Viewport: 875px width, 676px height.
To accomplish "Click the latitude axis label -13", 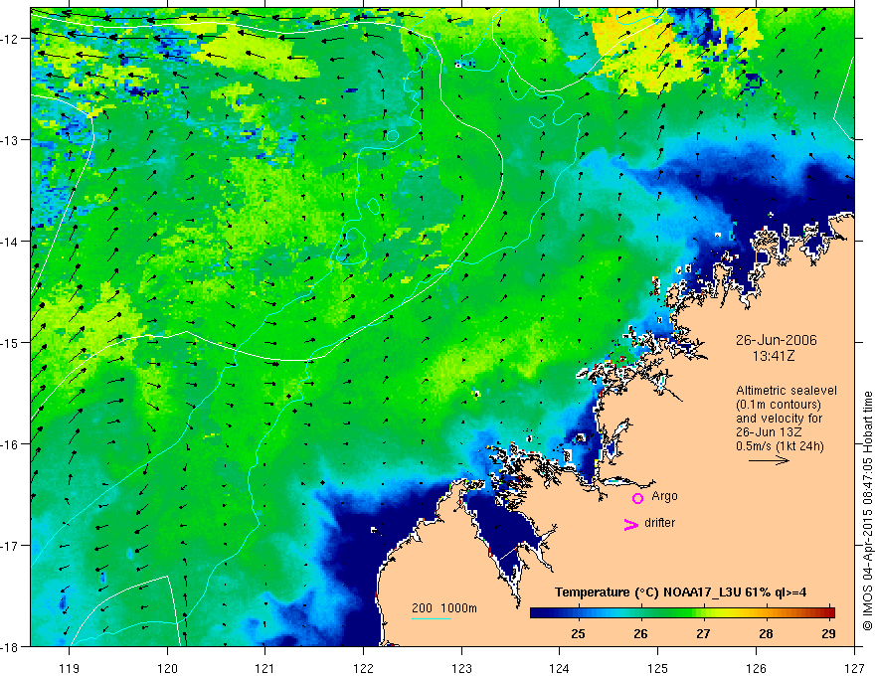I will tap(10, 140).
